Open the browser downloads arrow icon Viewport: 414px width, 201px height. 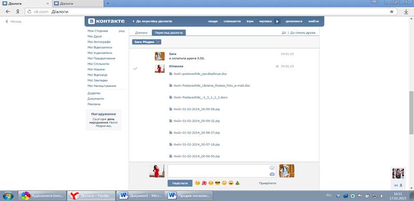406,11
